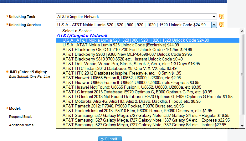246x141 pixels.
Task: Choose Blackberry 9810 9700 Instant Unlock $0.49
Action: (x=148, y=59)
